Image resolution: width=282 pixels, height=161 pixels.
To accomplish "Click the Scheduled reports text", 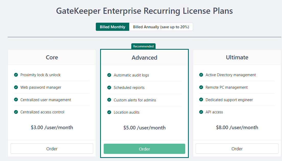I will (x=129, y=87).
